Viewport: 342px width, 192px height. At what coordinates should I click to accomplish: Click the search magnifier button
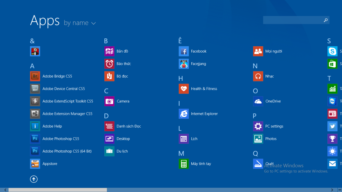click(325, 20)
